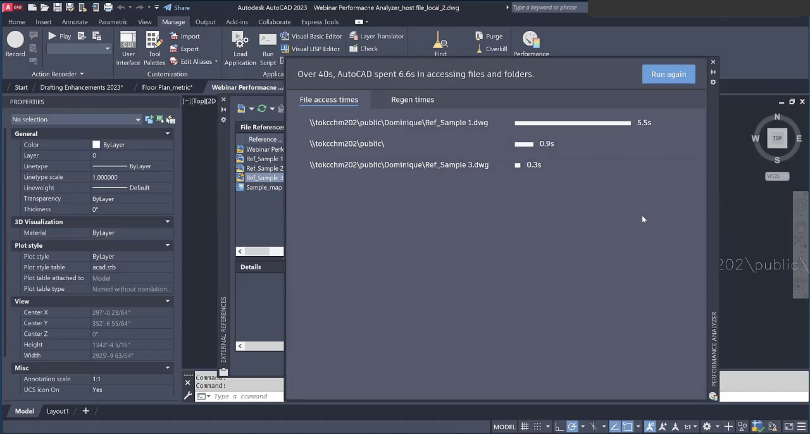
Task: Click the Share icon in title bar
Action: coord(177,8)
